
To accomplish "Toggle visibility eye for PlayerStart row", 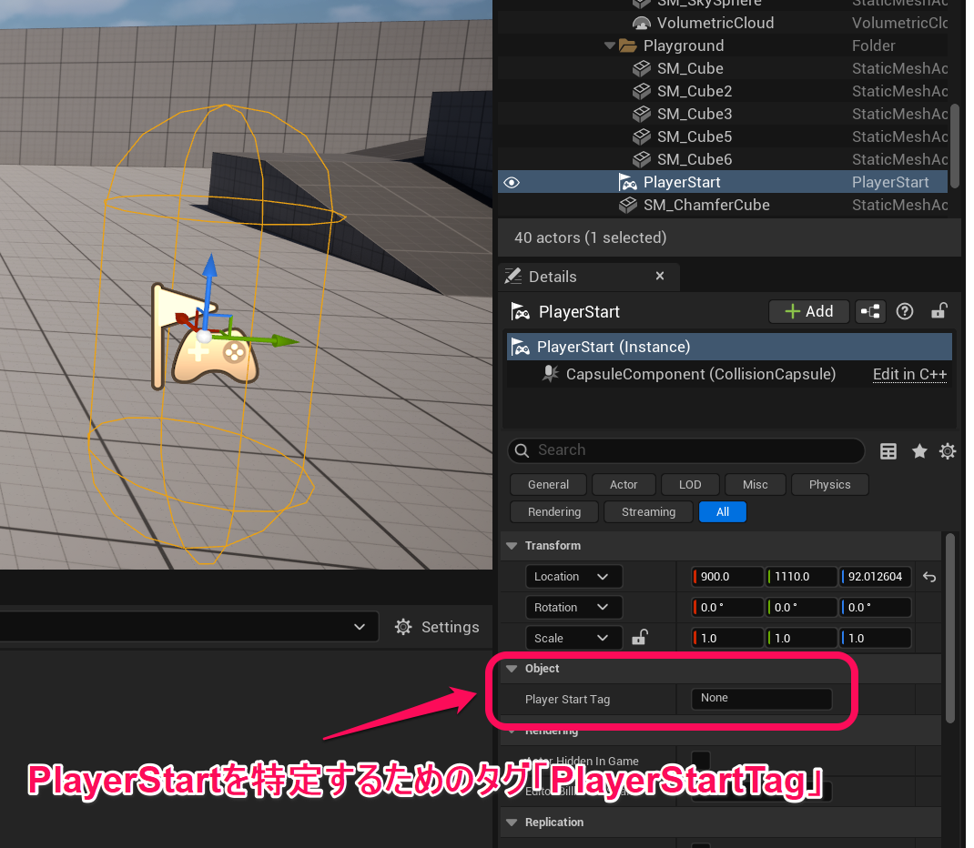I will [x=512, y=183].
